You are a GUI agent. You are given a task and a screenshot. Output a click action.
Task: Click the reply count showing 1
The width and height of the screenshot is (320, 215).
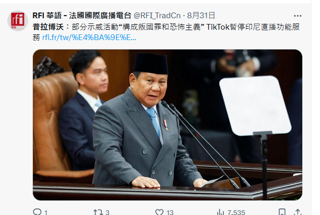[x=46, y=212]
